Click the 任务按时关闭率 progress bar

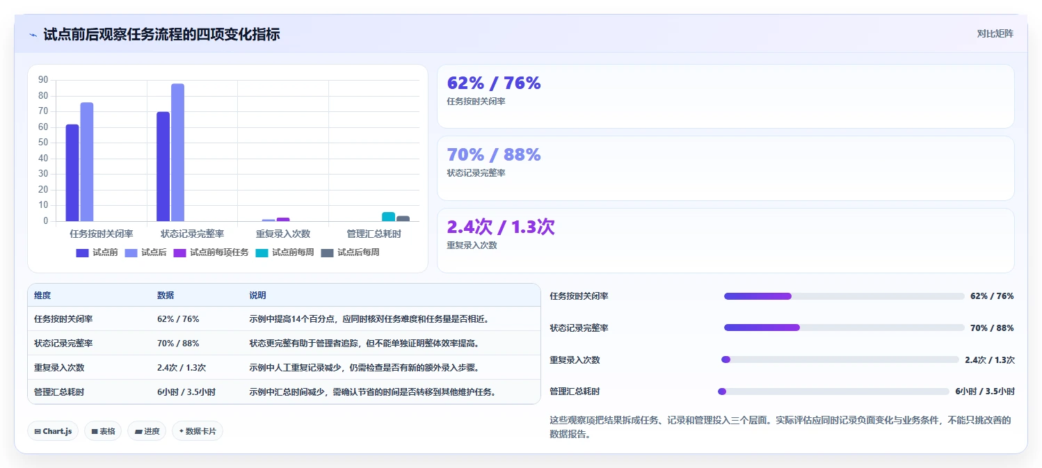click(x=844, y=296)
